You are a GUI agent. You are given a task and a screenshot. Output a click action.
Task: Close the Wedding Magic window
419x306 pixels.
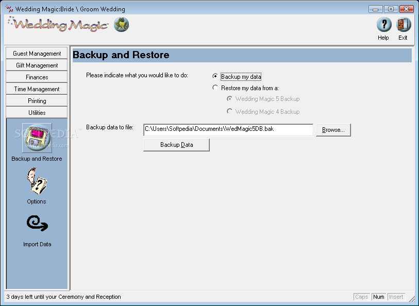(406, 9)
